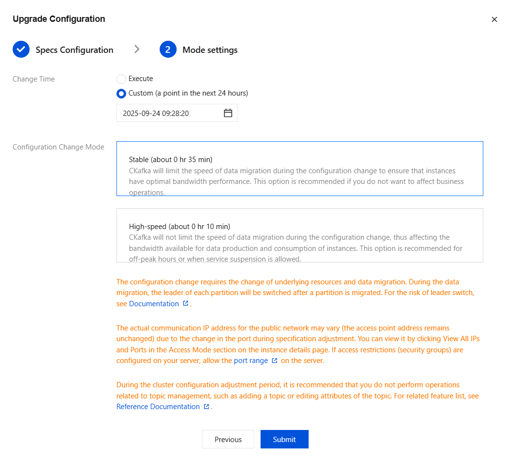Click the Mode settings step label
510x462 pixels.
pos(210,50)
